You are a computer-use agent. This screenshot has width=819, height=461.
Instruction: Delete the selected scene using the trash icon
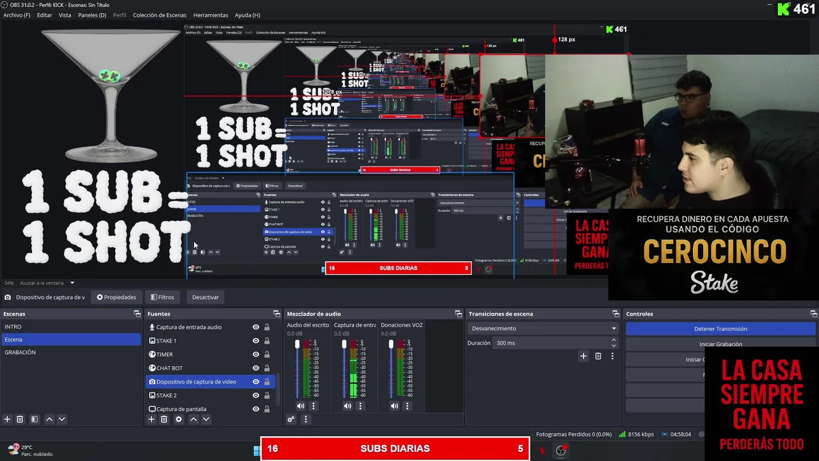[20, 419]
